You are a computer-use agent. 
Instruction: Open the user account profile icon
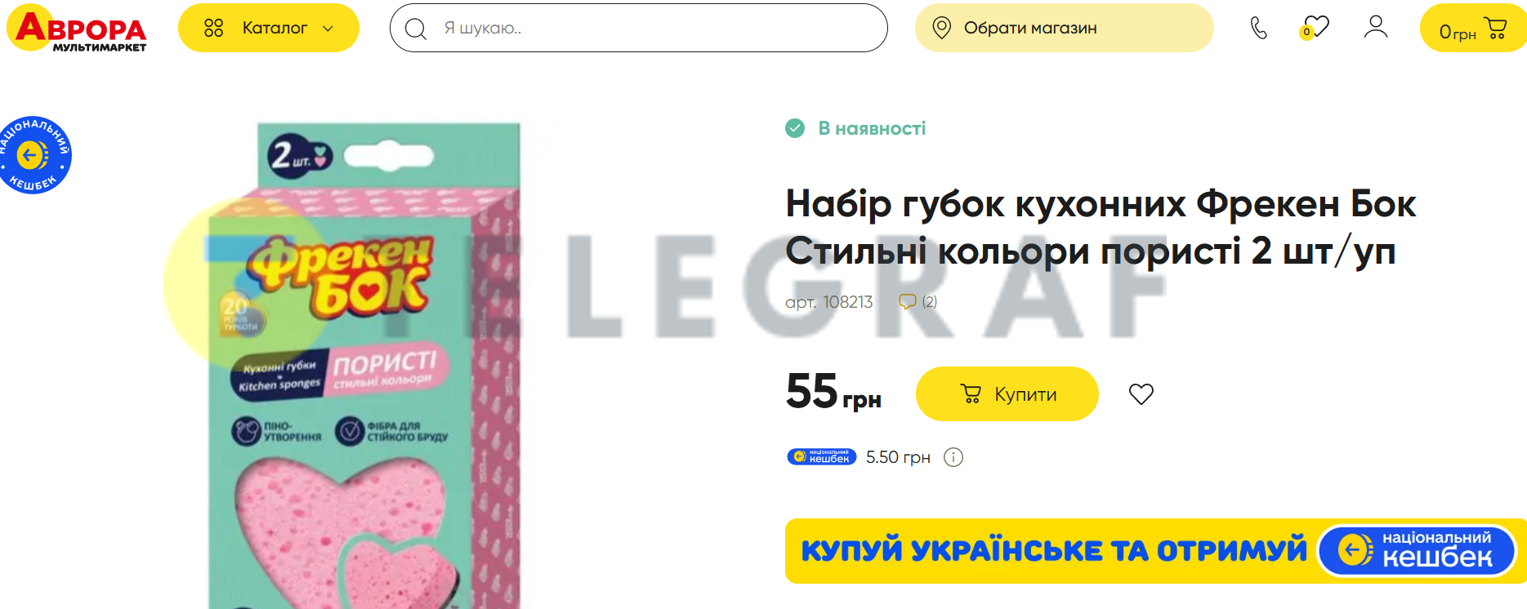click(x=1376, y=27)
